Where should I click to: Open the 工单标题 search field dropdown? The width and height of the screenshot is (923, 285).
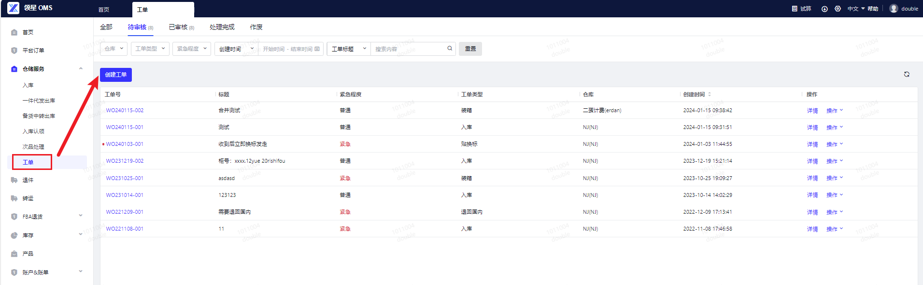click(x=349, y=49)
